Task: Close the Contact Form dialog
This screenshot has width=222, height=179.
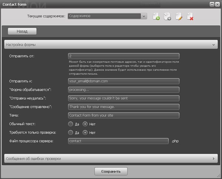Action: click(x=217, y=4)
